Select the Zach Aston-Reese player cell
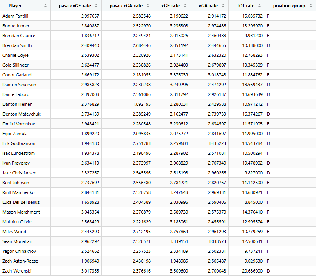The height and width of the screenshot is (277, 317). tap(25, 261)
